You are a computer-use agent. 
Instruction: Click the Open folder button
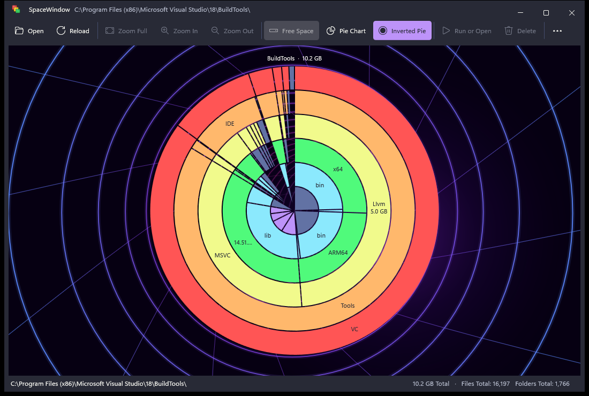pos(29,31)
